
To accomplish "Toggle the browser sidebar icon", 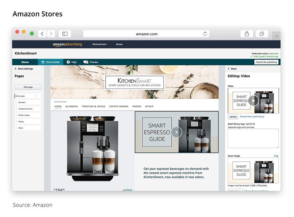I will [x=65, y=34].
